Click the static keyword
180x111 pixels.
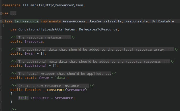(31, 78)
